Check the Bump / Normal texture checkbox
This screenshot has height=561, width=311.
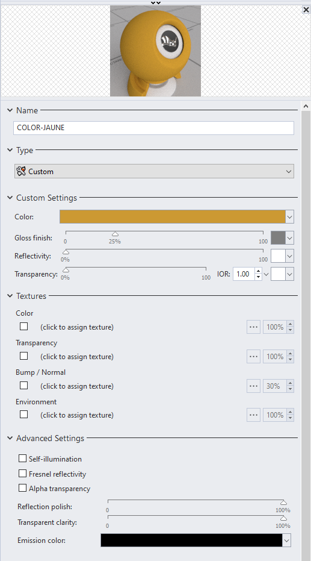(23, 385)
